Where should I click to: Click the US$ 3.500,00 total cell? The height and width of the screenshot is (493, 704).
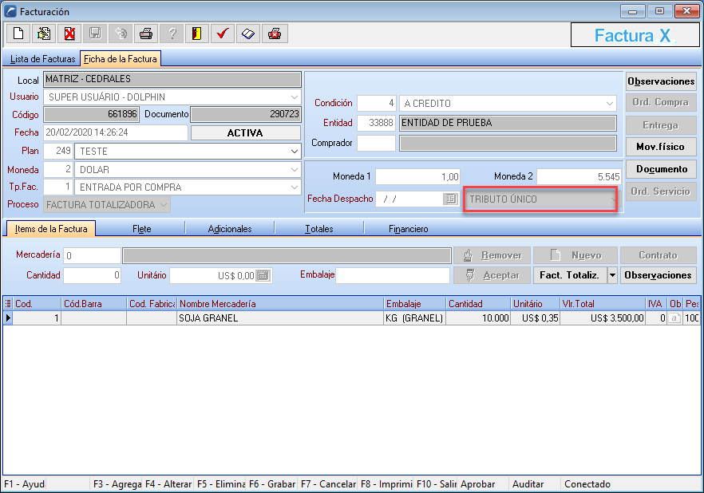tap(603, 318)
